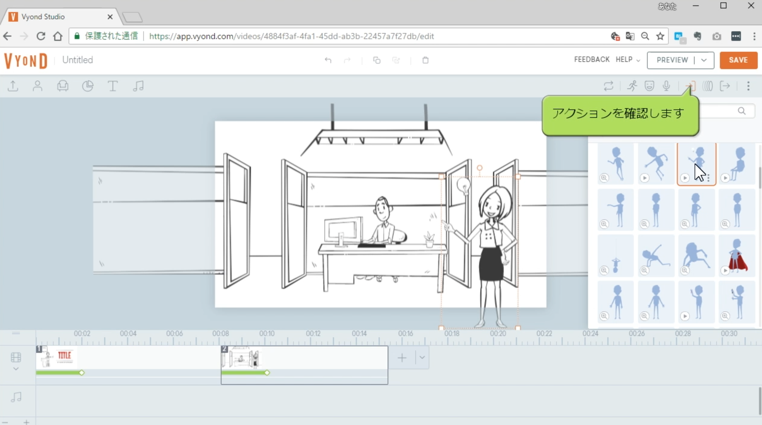
Task: Click the Replace character swap icon
Action: tap(608, 86)
